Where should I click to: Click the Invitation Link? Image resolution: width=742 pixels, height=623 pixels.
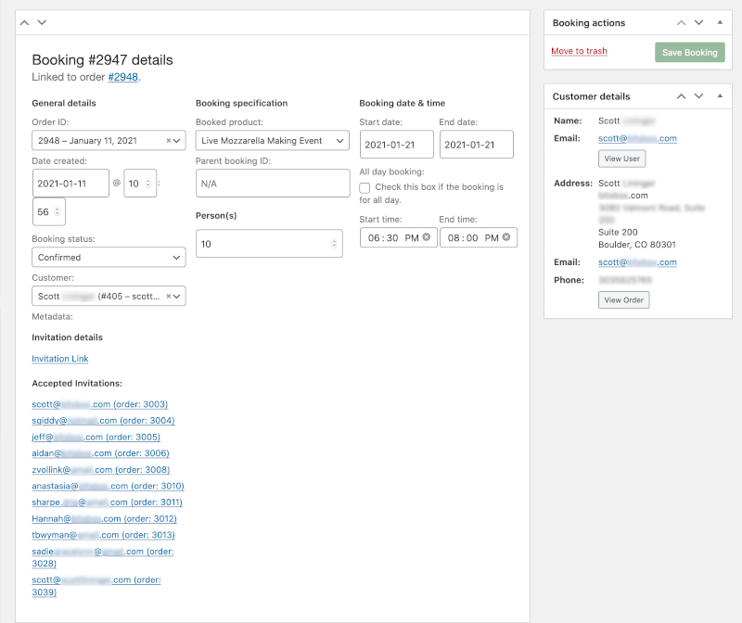[59, 358]
